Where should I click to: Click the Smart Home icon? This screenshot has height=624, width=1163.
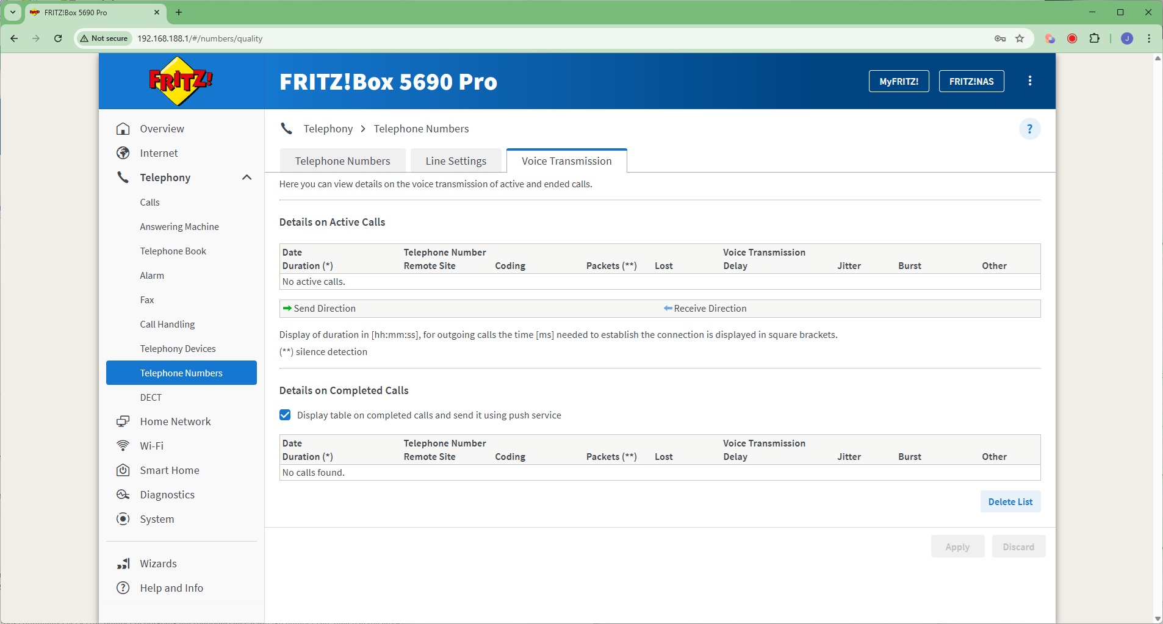pyautogui.click(x=123, y=470)
